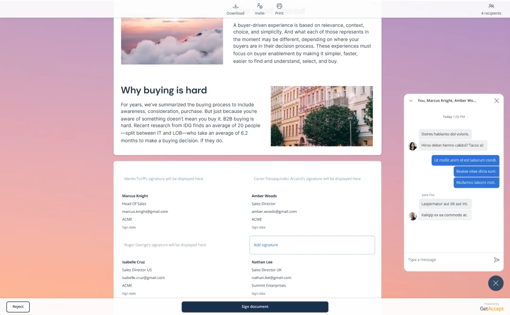Send the chat message with arrow icon

pyautogui.click(x=496, y=260)
